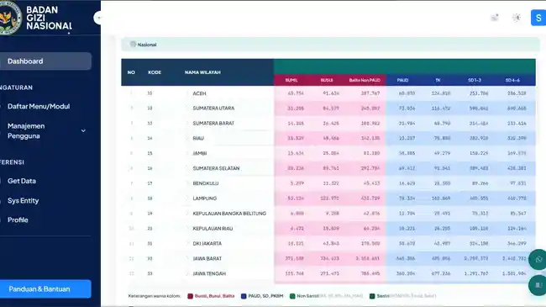Expand Manajemen Pengguna chevron
The image size is (546, 307).
pos(83,131)
